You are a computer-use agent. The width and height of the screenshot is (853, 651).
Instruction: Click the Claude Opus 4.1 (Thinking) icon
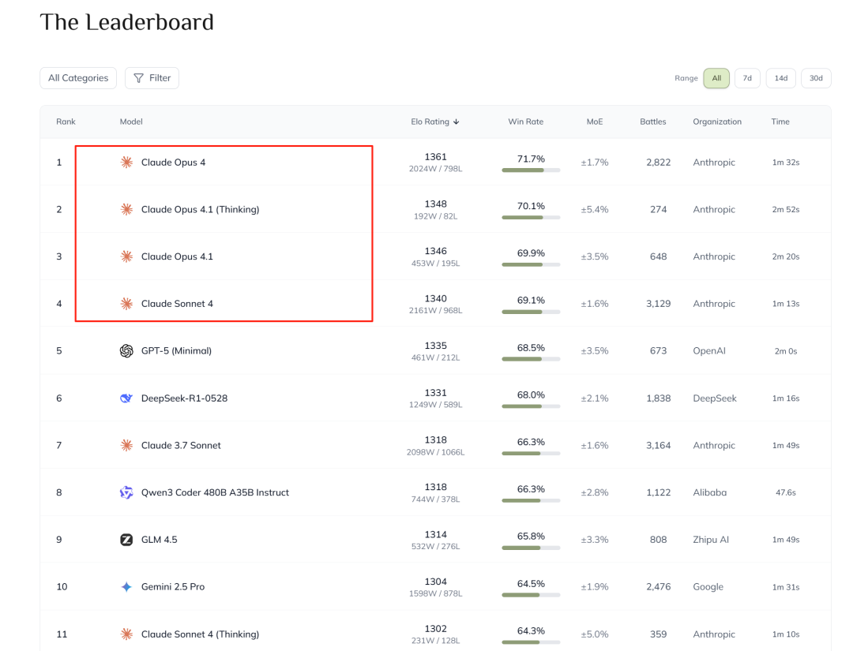click(x=126, y=210)
